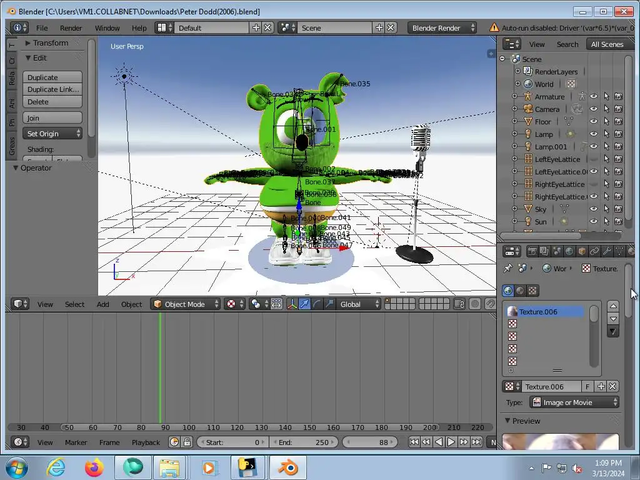Toggle selectability arrow for LeftEyeLattice
Screen dimensions: 640x480
[606, 159]
